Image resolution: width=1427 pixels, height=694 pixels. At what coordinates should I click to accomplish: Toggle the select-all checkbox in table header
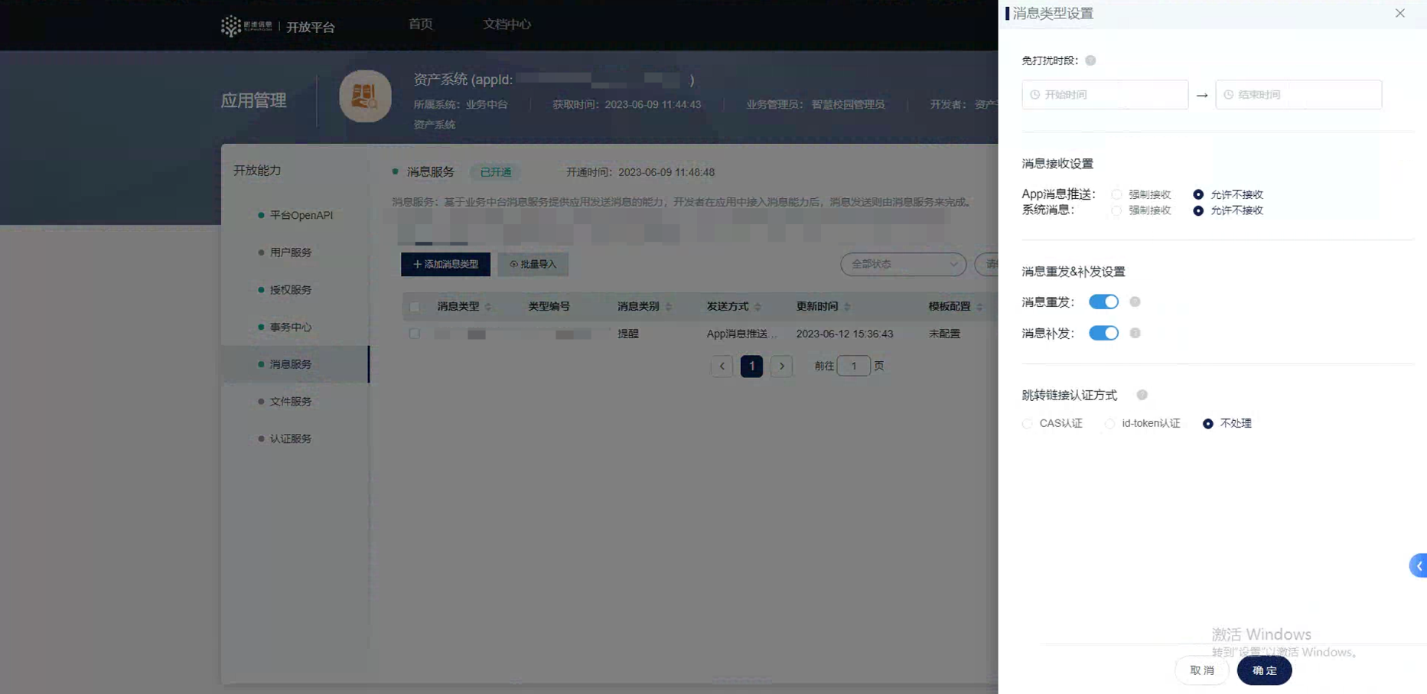[x=414, y=307]
